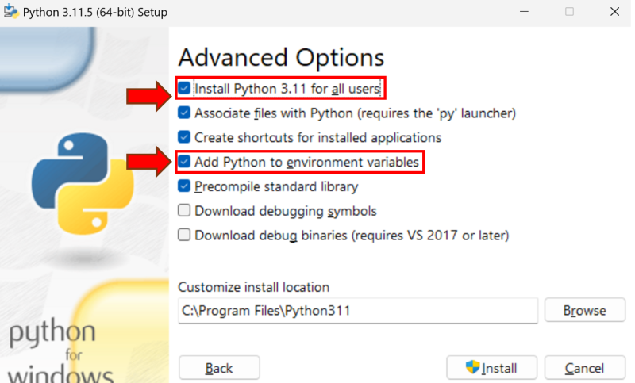Viewport: 635px width, 383px height.
Task: Close the Python Setup window
Action: click(x=615, y=12)
